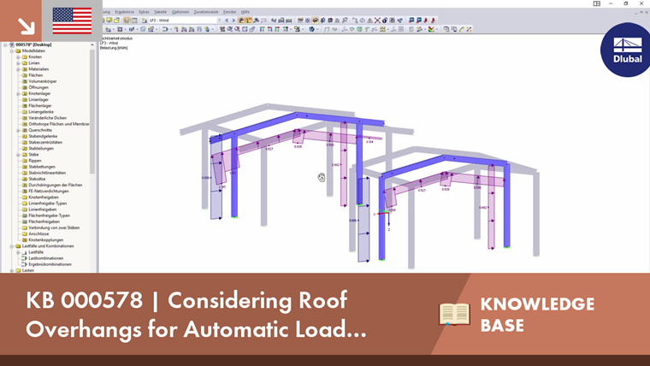The width and height of the screenshot is (650, 366).
Task: Select Stabnichtlinearitäten tree item
Action: click(x=47, y=173)
